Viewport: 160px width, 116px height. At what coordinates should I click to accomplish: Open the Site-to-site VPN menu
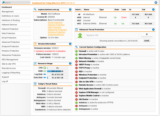pyautogui.click(x=16, y=64)
